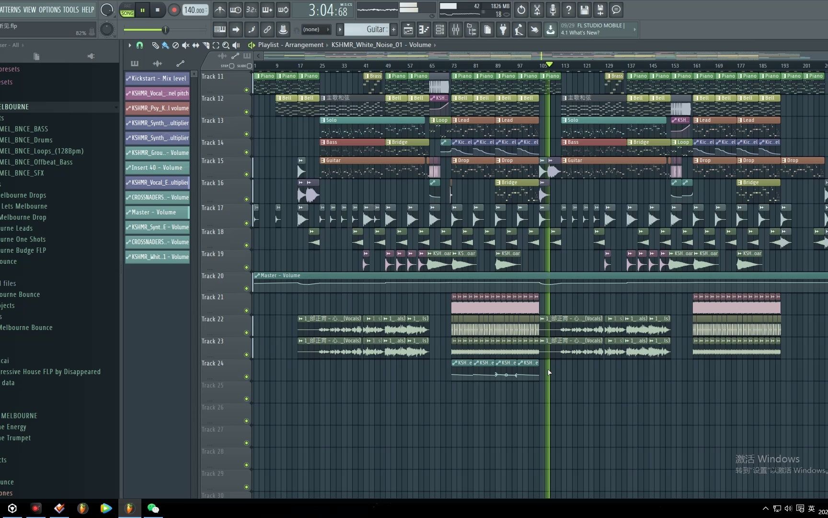Image resolution: width=828 pixels, height=518 pixels.
Task: Stop playback with the stop button
Action: click(157, 10)
